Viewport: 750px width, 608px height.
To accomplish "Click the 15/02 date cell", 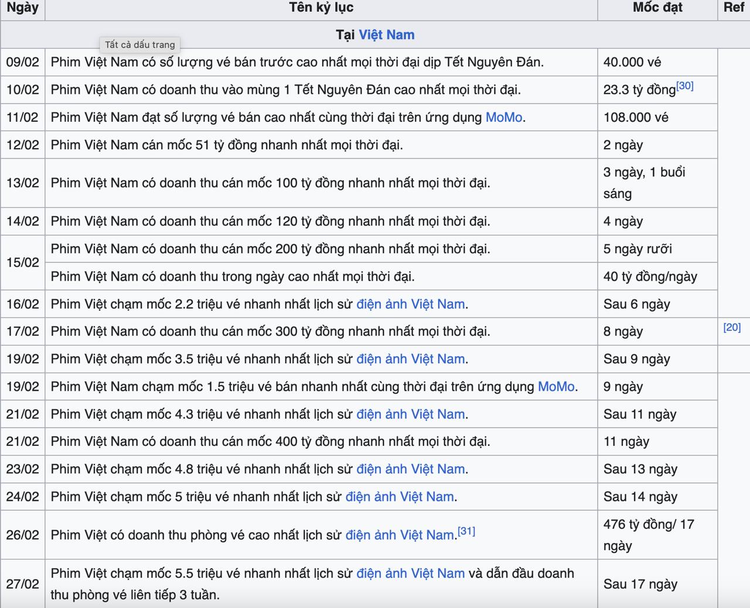I will coord(23,262).
